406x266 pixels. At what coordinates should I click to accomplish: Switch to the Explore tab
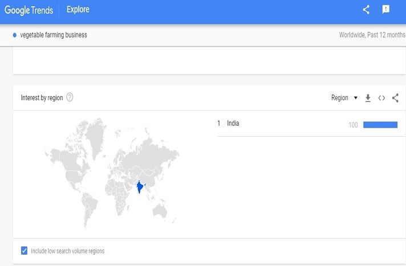[78, 10]
